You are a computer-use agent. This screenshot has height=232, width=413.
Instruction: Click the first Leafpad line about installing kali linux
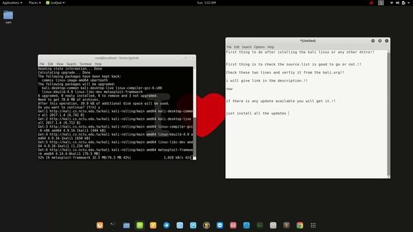coord(300,52)
